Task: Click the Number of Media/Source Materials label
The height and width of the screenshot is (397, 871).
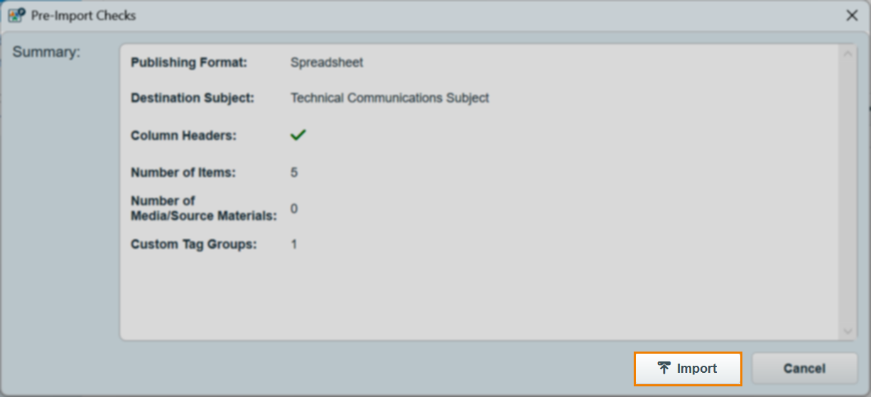Action: click(x=203, y=208)
